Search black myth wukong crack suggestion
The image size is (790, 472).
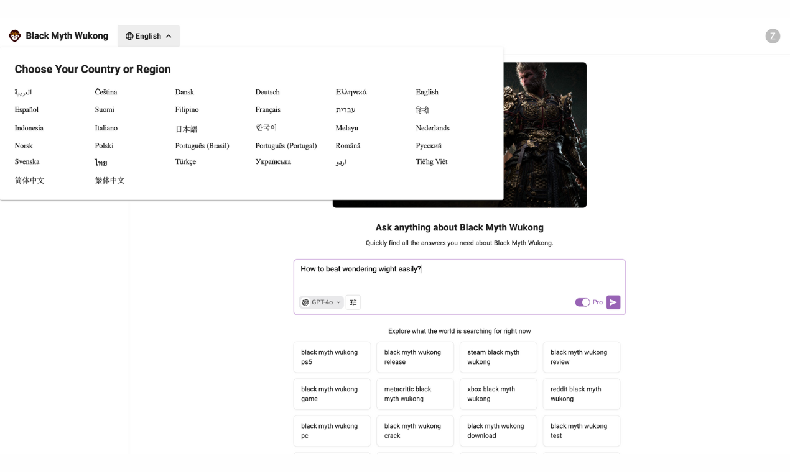415,431
